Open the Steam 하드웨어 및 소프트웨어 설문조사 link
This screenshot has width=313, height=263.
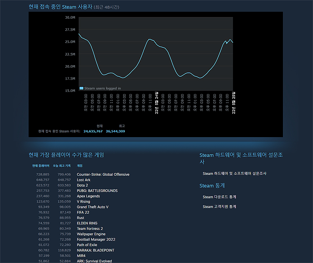pos(234,174)
